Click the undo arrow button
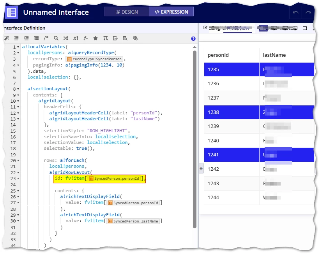320x254 pixels. click(296, 12)
